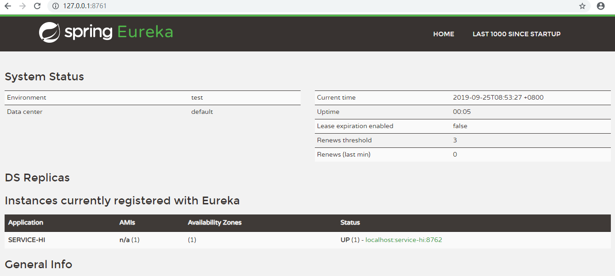Click the browser forward arrow
This screenshot has width=615, height=276.
(x=23, y=6)
